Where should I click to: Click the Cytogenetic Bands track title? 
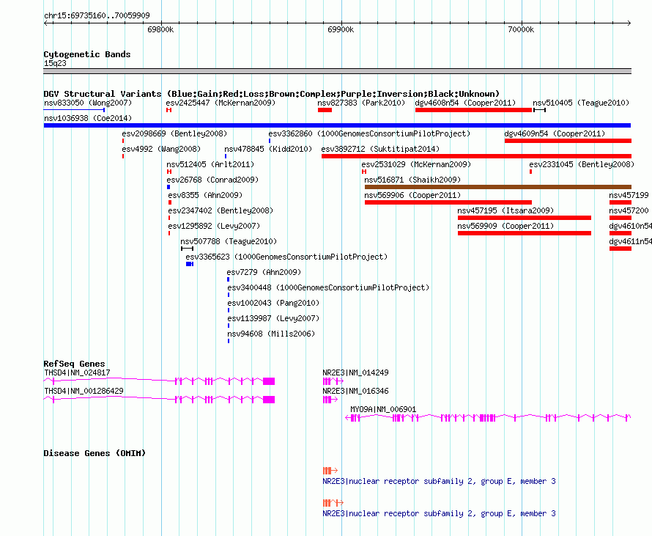click(87, 54)
